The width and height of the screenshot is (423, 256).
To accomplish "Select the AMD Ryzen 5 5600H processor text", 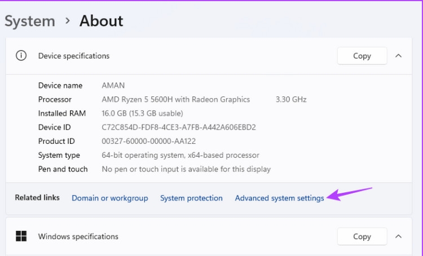I will tap(175, 100).
